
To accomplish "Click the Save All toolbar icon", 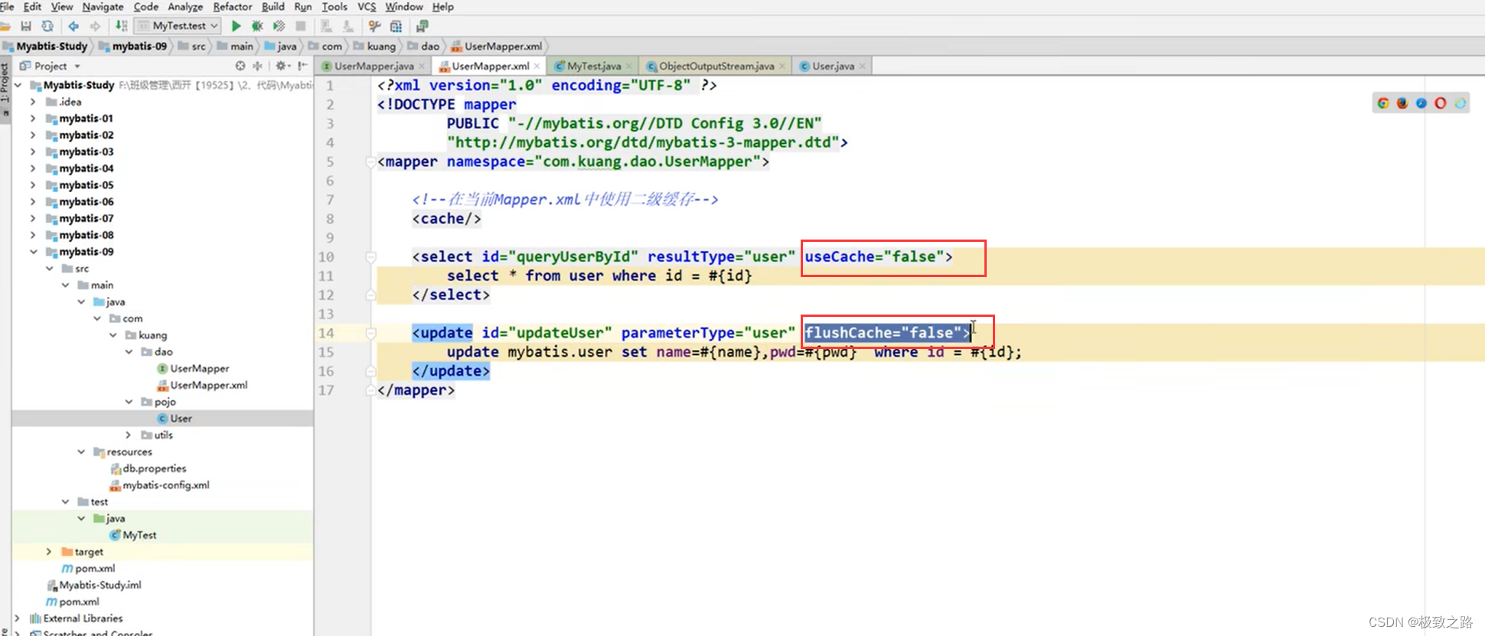I will [x=25, y=26].
